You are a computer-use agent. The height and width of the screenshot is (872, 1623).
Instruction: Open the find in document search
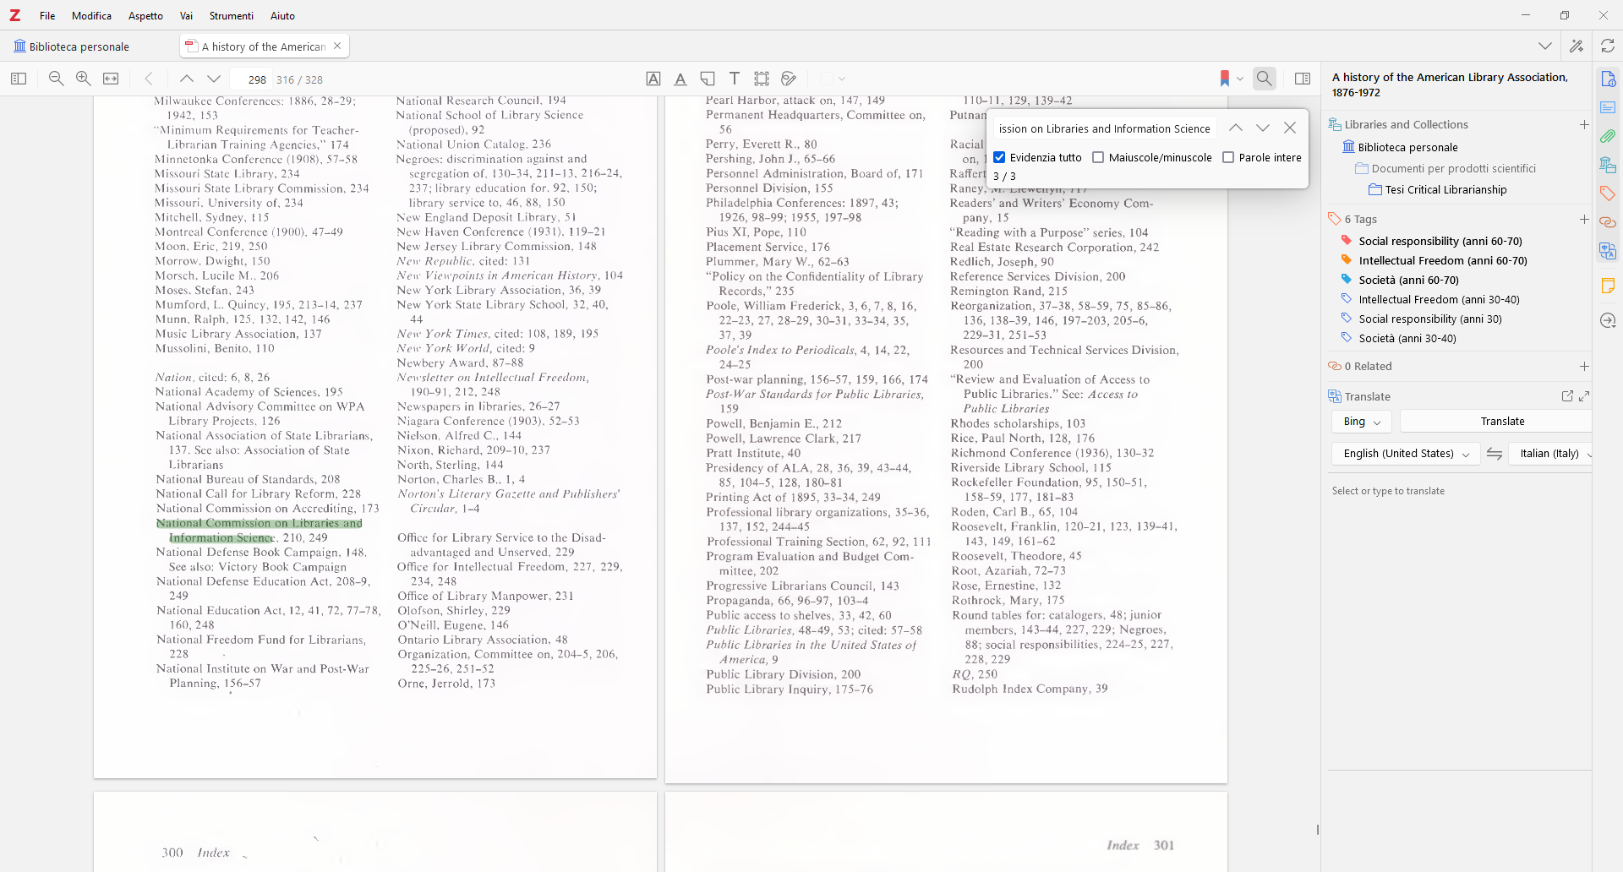click(1264, 79)
